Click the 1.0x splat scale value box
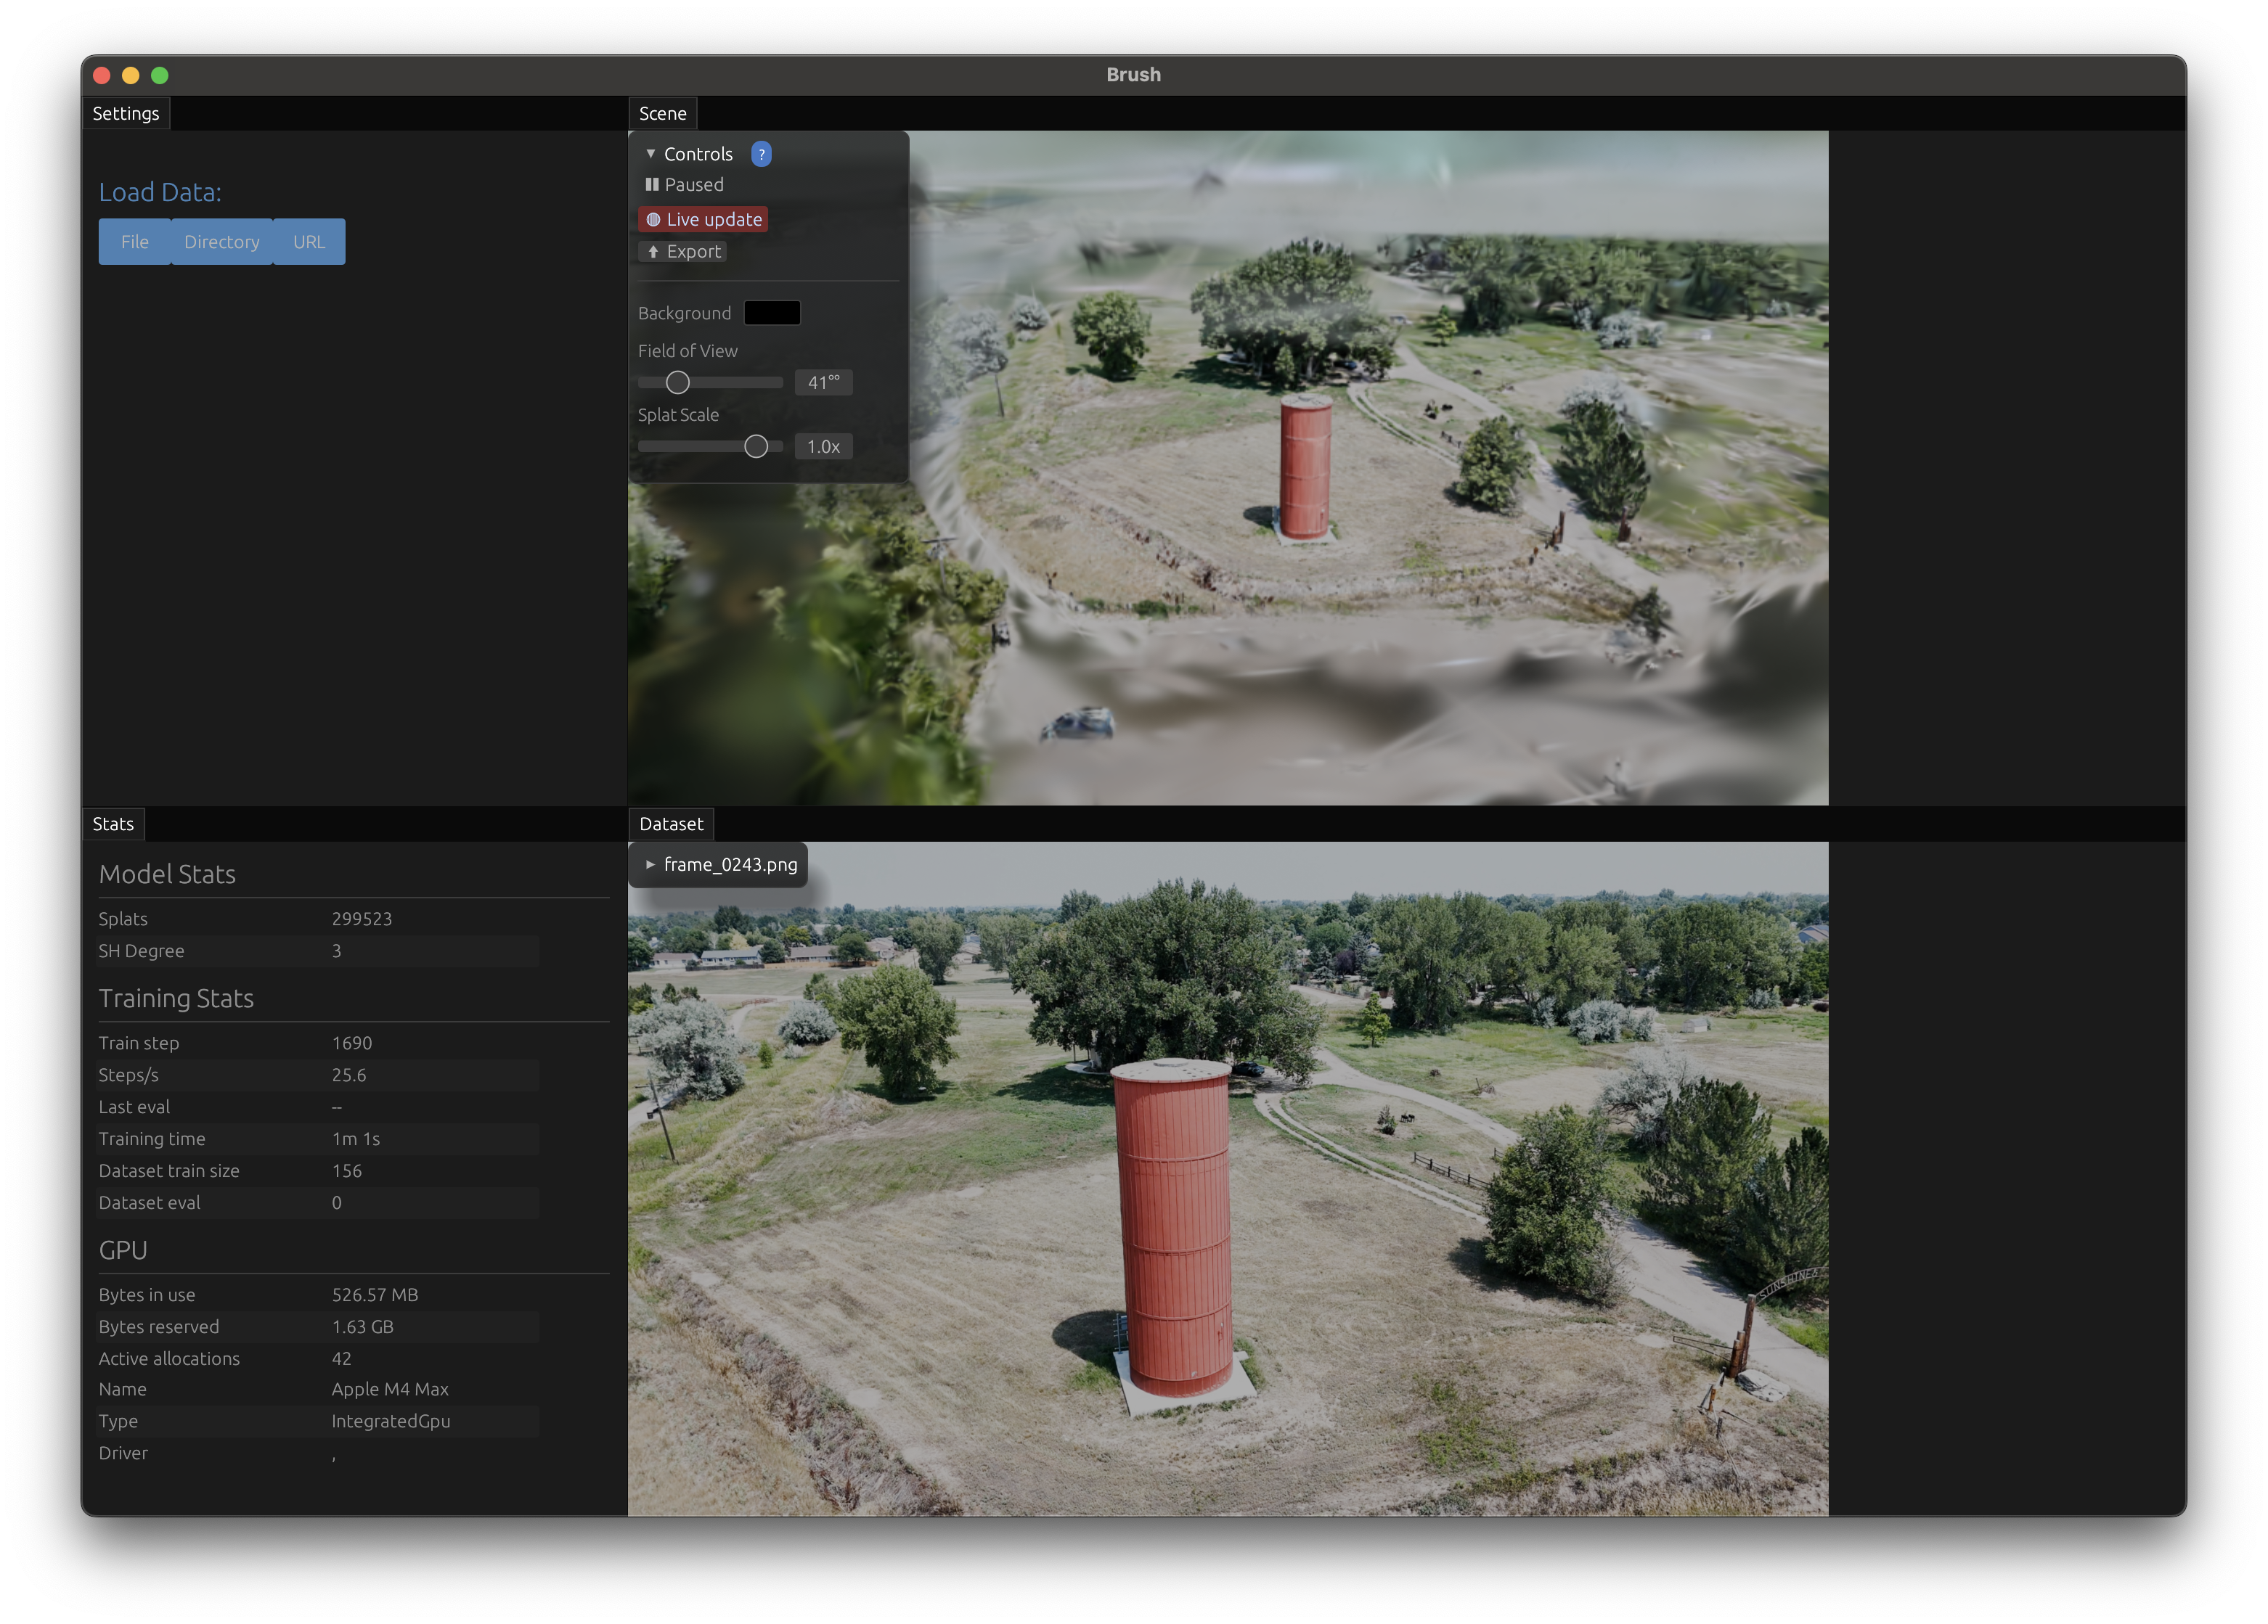This screenshot has height=1624, width=2268. pos(823,447)
